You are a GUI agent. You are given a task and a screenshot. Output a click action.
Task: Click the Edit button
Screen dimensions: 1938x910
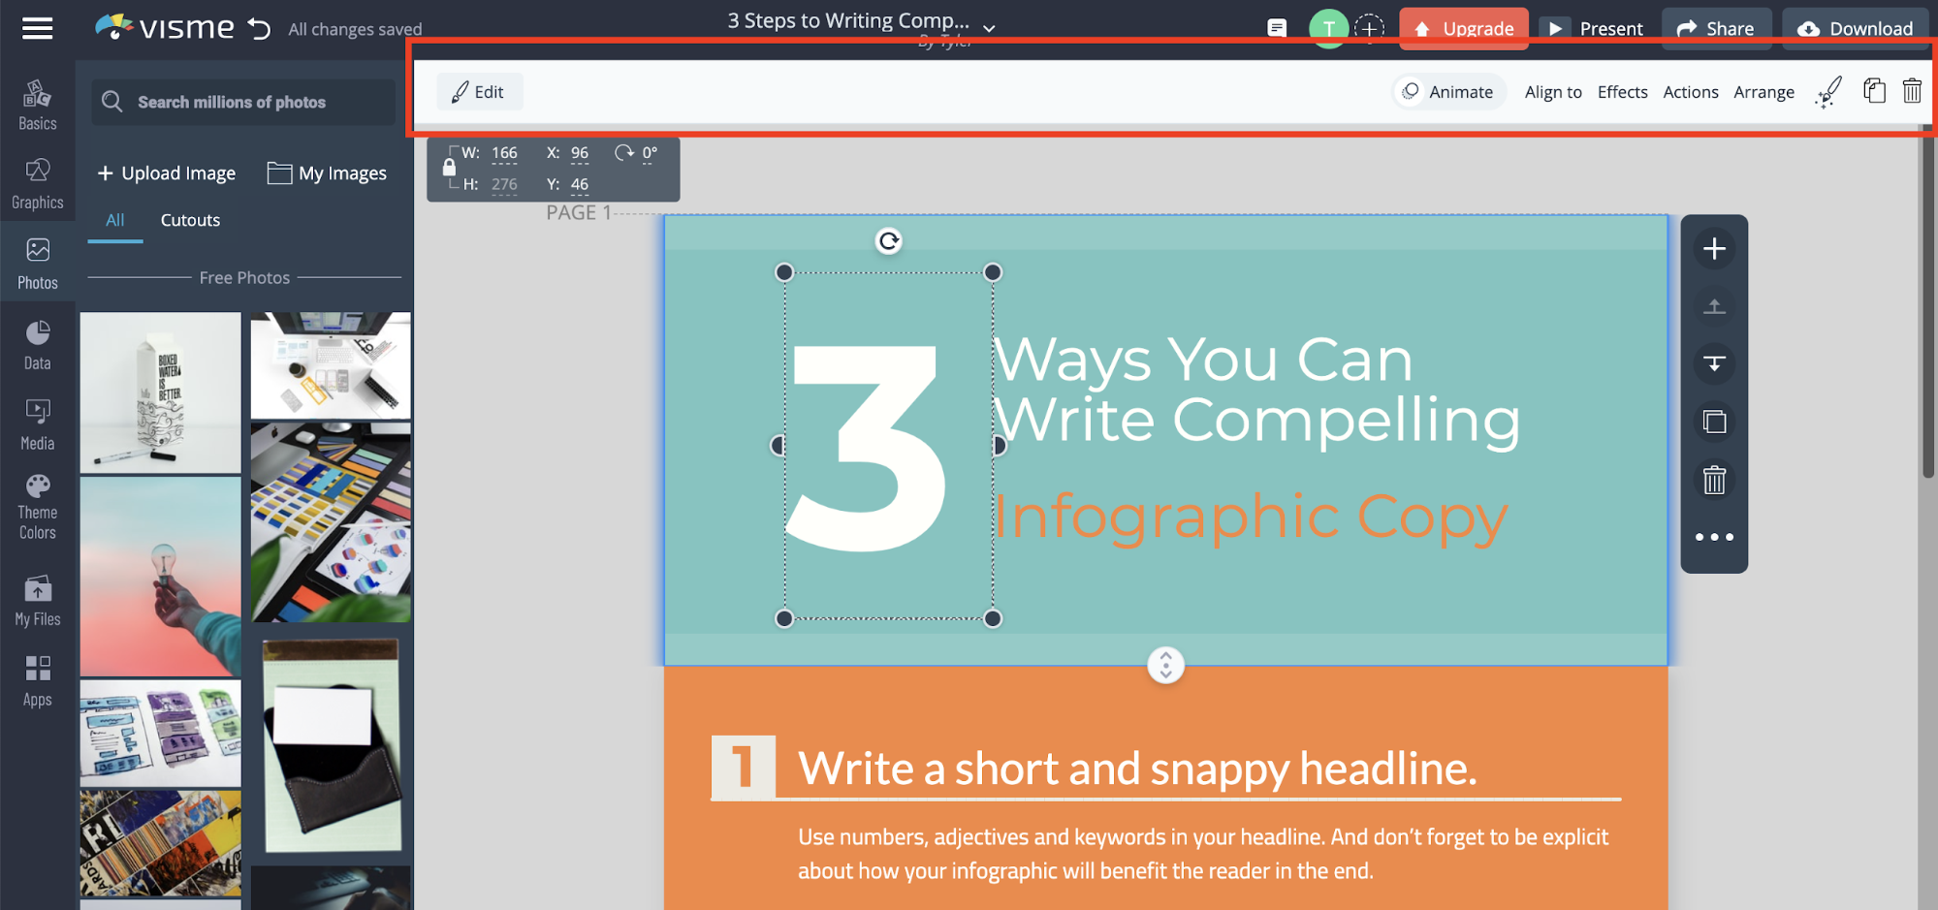pos(479,92)
